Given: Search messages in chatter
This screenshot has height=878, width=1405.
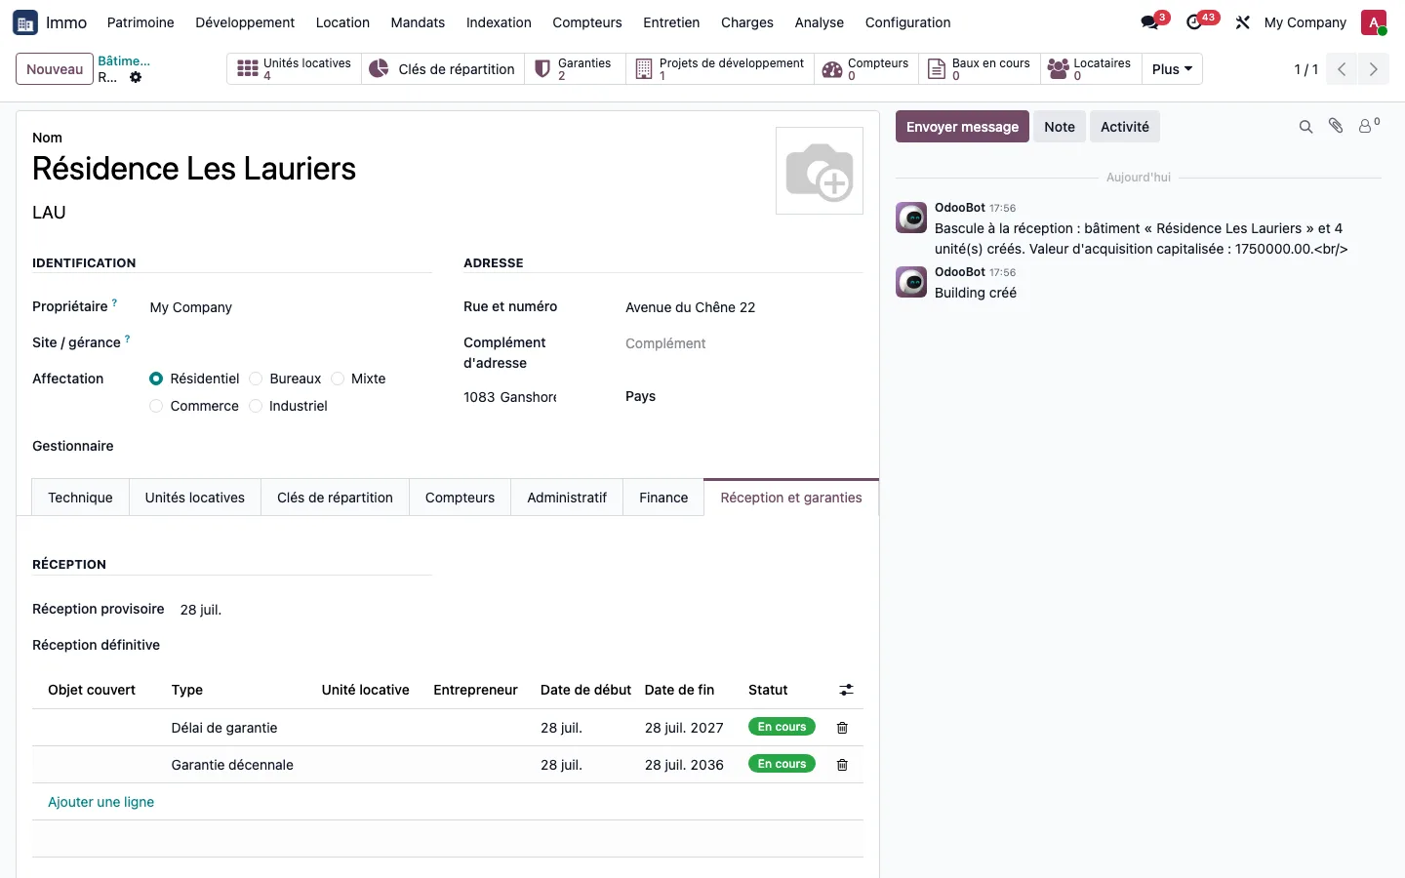Looking at the screenshot, I should pyautogui.click(x=1305, y=127).
